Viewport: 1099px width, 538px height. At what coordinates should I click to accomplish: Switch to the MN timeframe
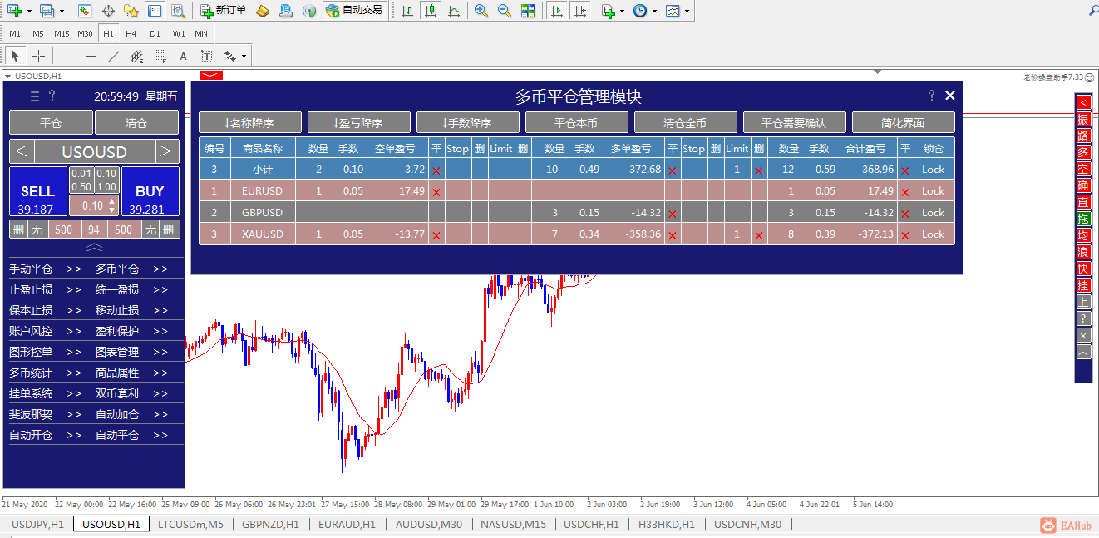coord(201,33)
